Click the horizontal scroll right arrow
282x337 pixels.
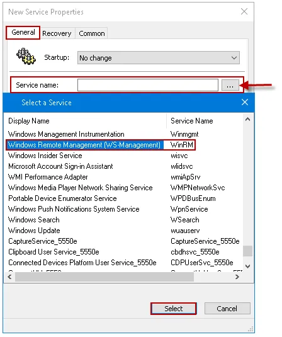point(237,277)
